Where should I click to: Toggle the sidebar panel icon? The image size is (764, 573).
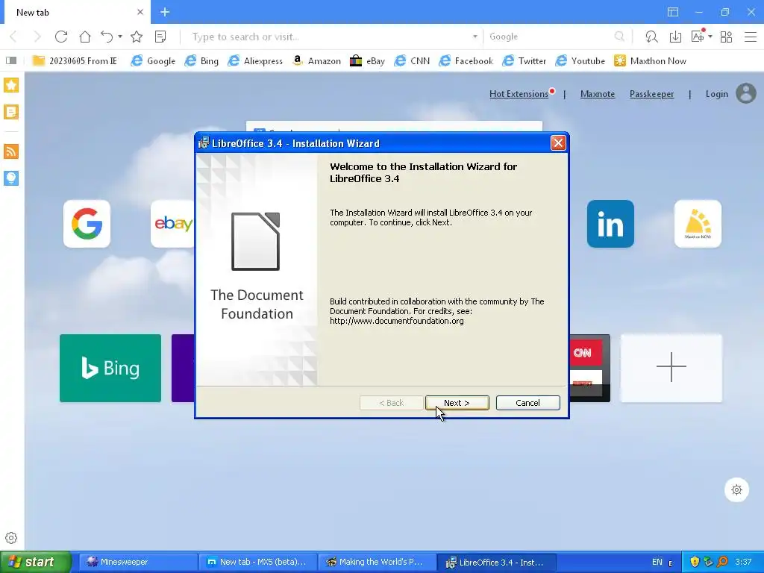pos(11,60)
